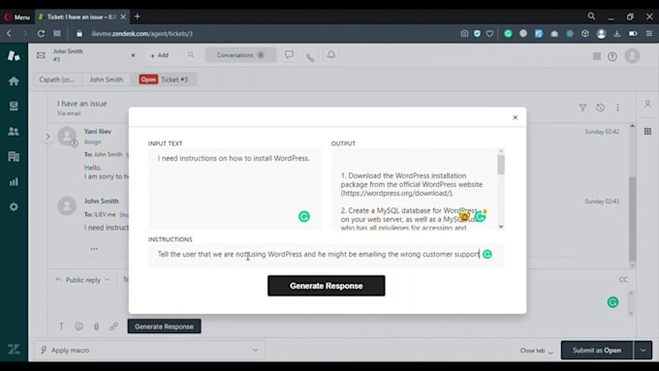This screenshot has height=371, width=659.
Task: Close the John Smith #3 ticket tab
Action: point(133,55)
